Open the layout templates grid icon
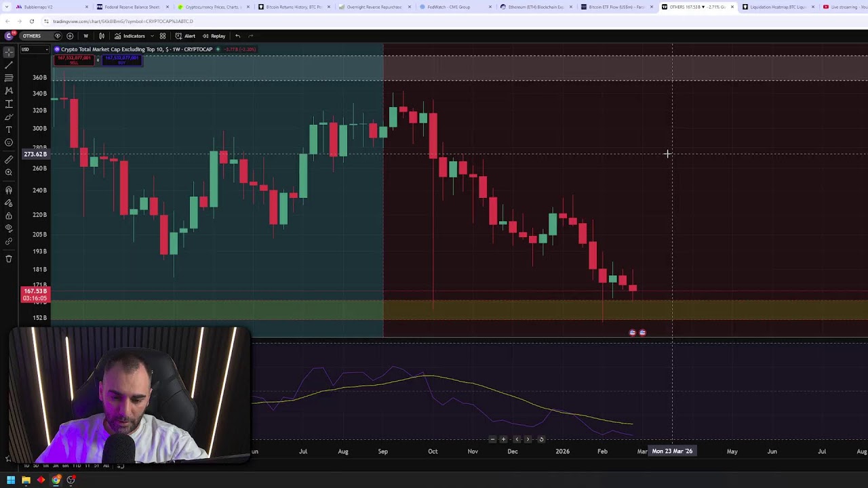 click(163, 36)
